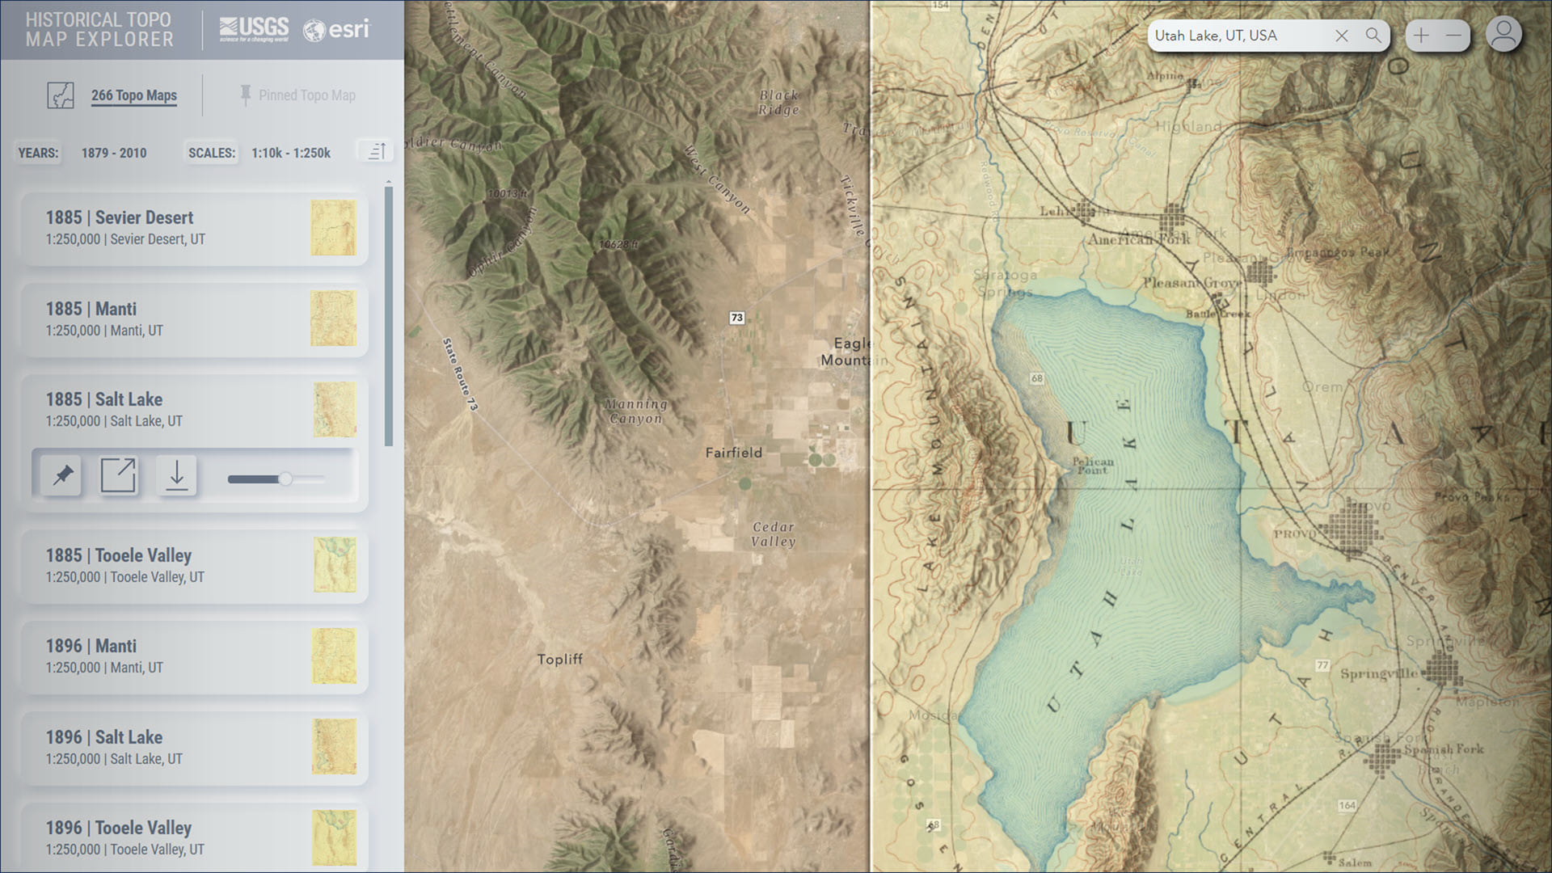
Task: Pin the 1885 Salt Lake topo map
Action: click(61, 475)
